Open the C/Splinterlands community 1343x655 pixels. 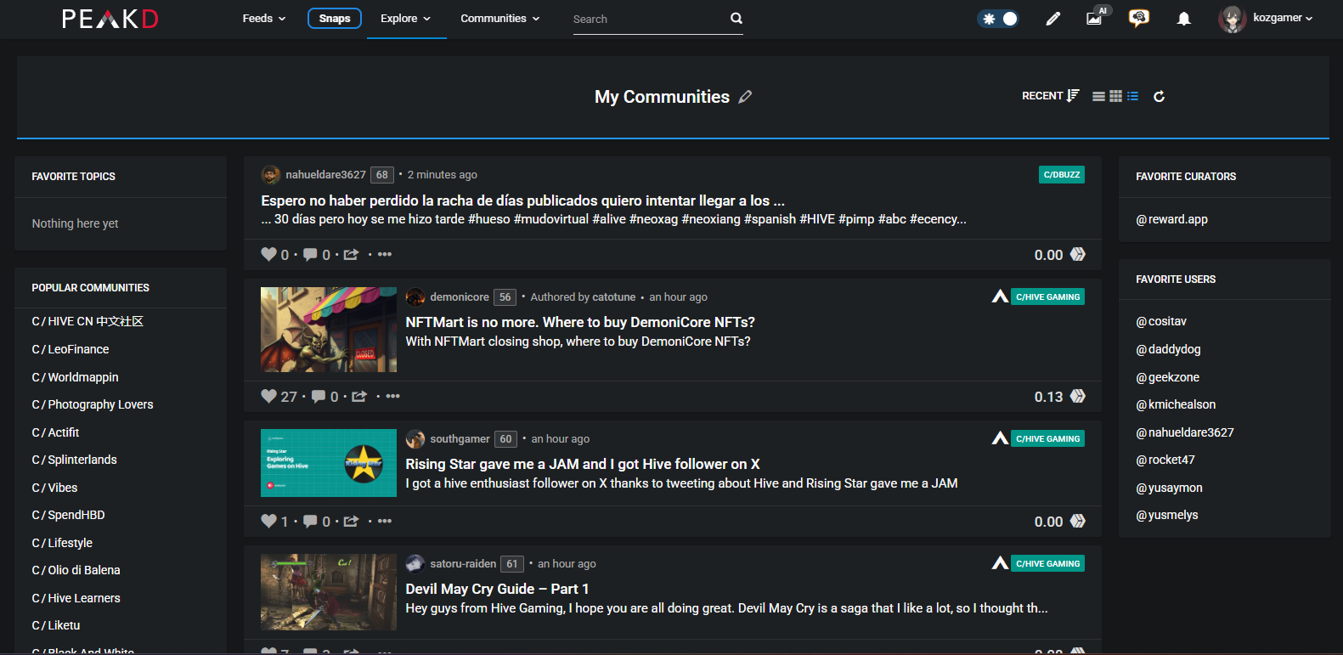[74, 460]
